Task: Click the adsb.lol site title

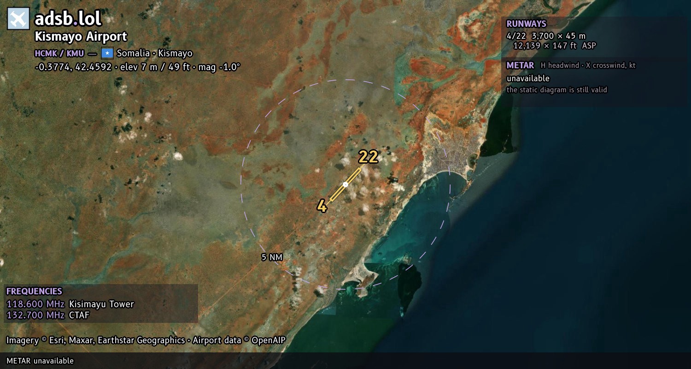Action: [68, 19]
